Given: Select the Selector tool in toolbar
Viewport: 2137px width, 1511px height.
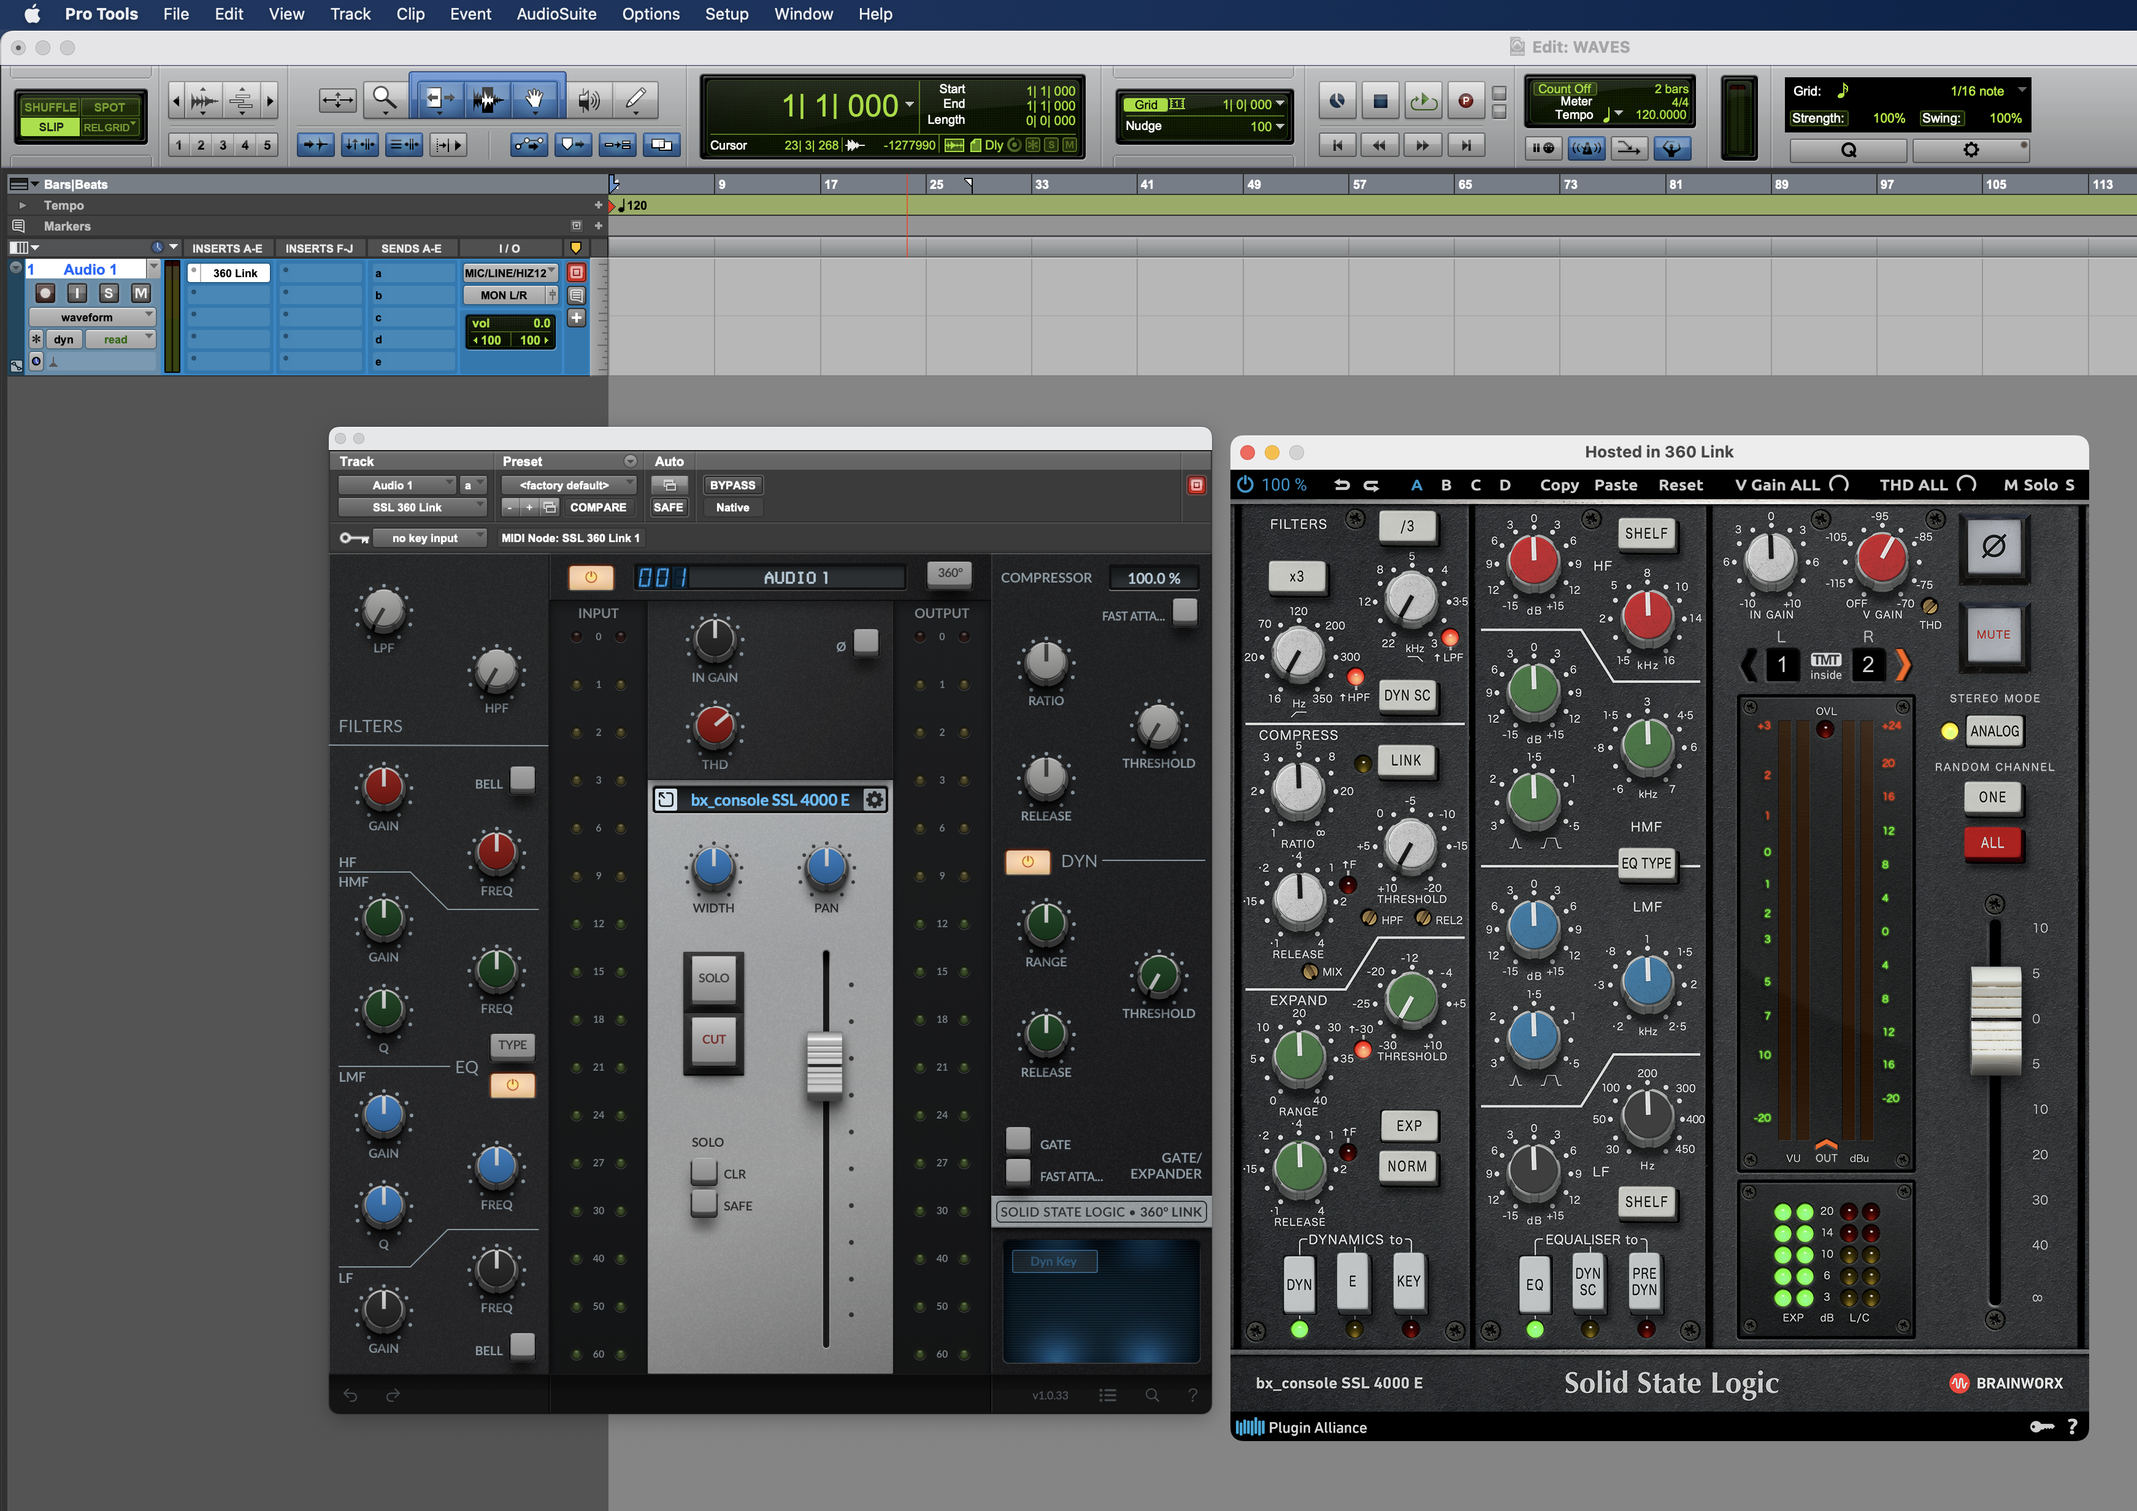Looking at the screenshot, I should [487, 99].
